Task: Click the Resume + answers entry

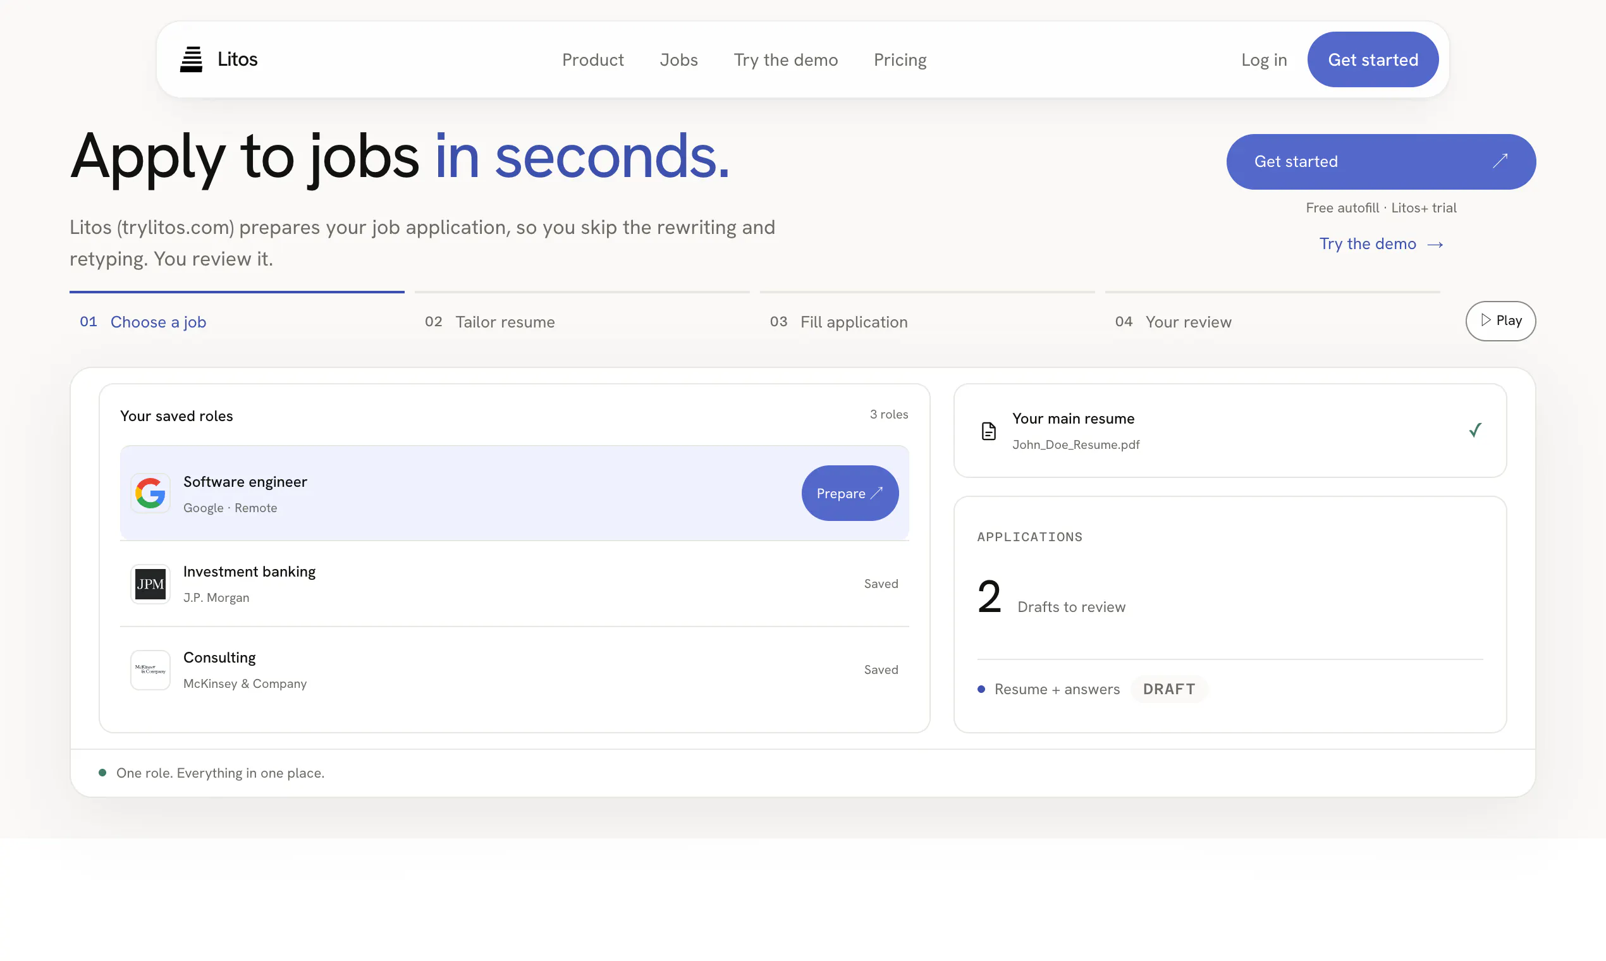Action: pyautogui.click(x=1057, y=689)
